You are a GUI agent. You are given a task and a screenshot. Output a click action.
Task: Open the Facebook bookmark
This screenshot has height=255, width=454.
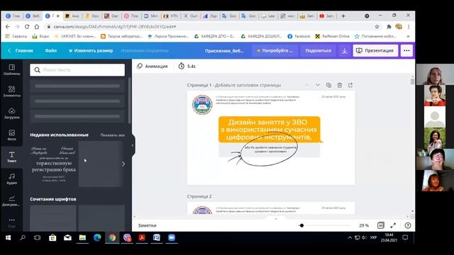[299, 36]
